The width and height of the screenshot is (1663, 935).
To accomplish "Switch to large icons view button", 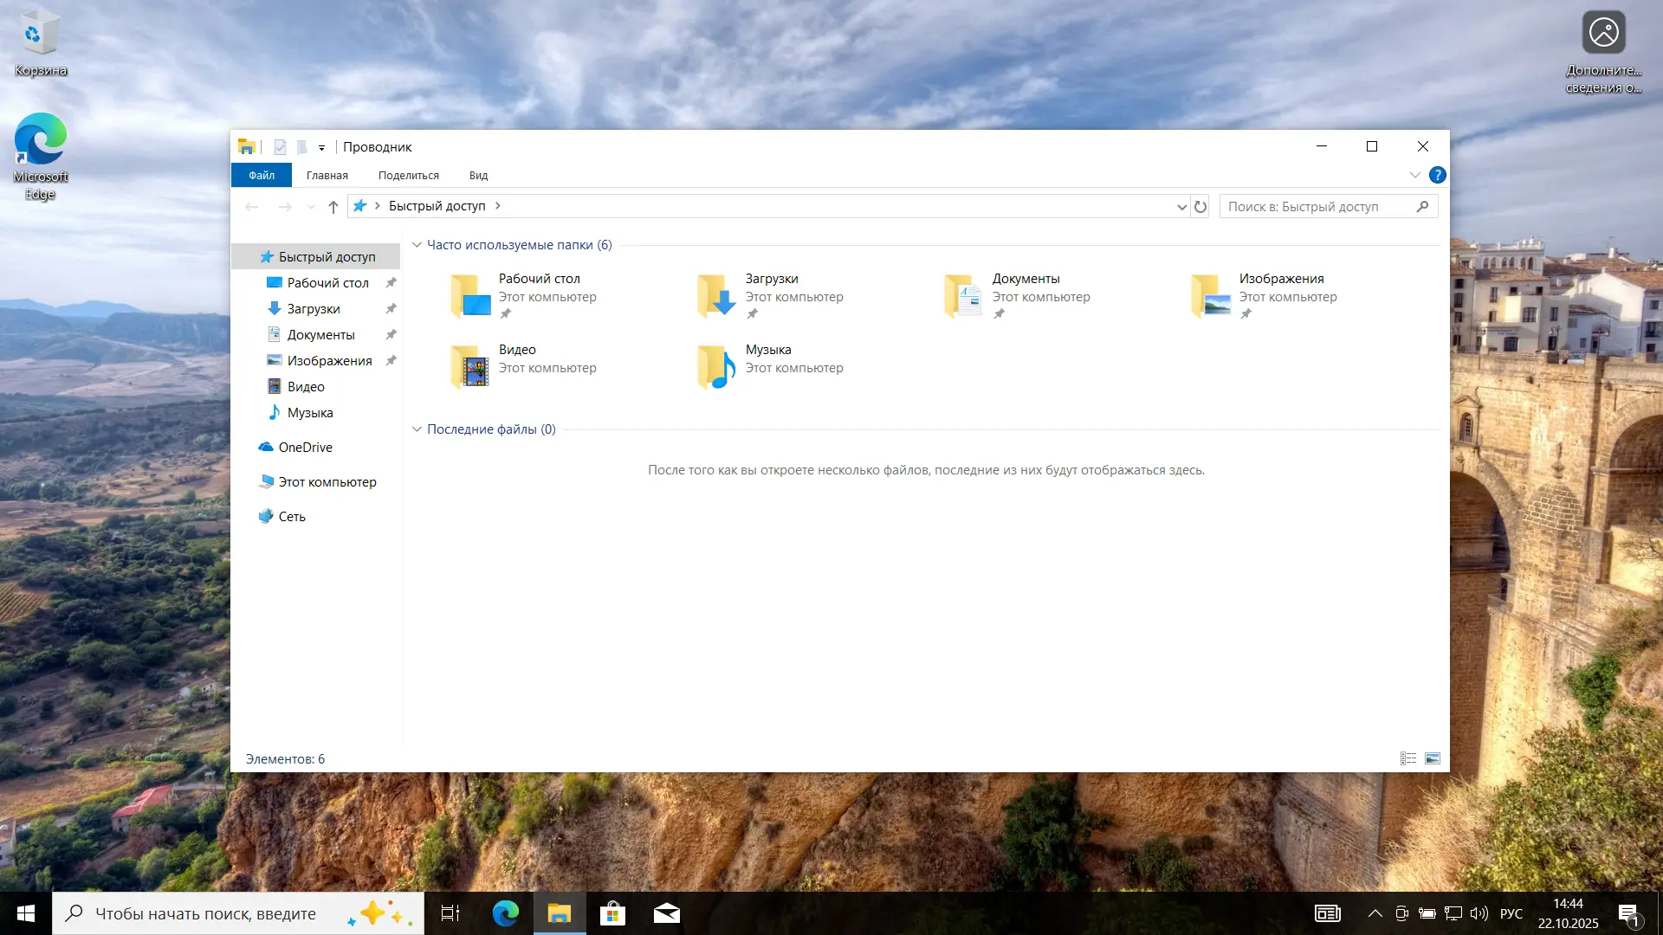I will (x=1433, y=758).
